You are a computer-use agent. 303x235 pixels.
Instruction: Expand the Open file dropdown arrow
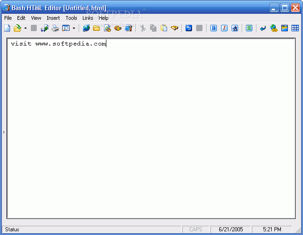coord(25,28)
